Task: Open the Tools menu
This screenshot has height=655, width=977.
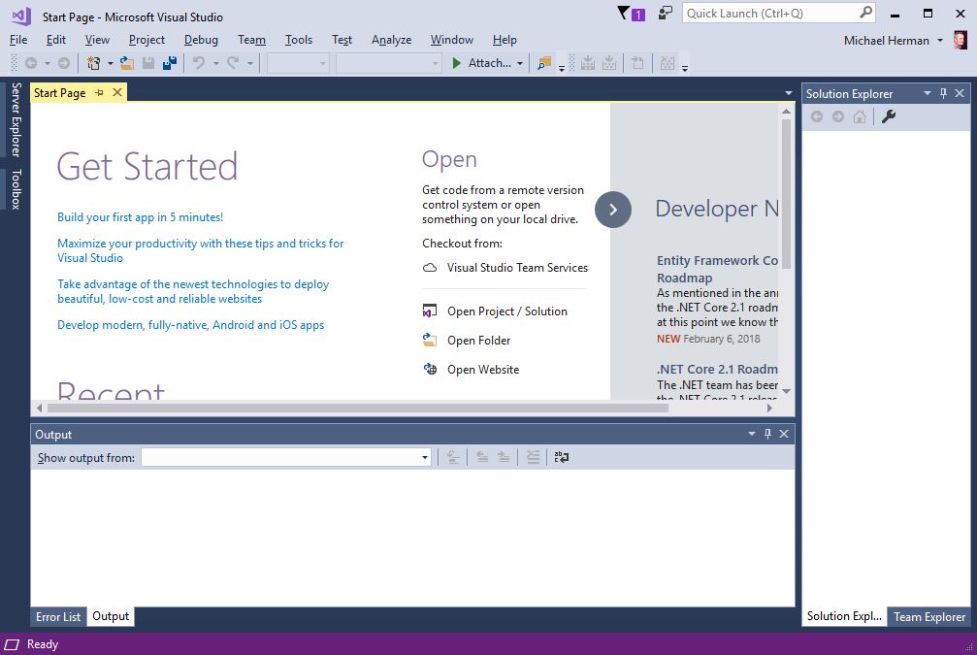Action: point(299,40)
